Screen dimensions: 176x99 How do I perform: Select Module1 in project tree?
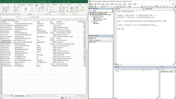(97, 23)
